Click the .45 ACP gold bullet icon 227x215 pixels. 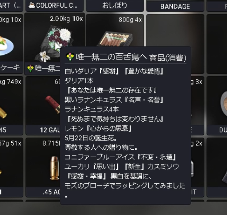click(55, 168)
